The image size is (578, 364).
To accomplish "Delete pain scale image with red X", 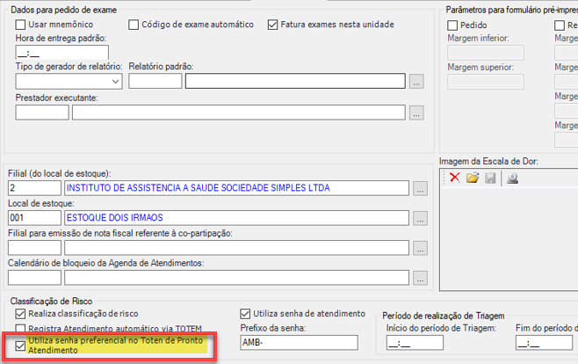I will tap(455, 178).
